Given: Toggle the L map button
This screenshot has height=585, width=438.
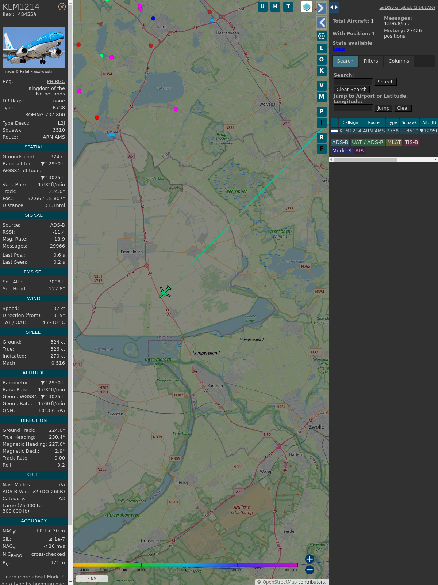Looking at the screenshot, I should (322, 48).
